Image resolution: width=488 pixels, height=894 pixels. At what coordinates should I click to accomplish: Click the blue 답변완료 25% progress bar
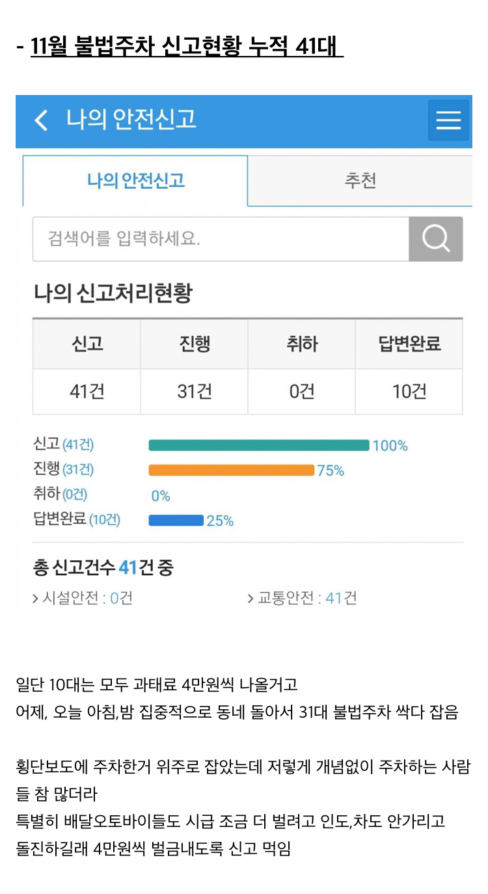(176, 519)
